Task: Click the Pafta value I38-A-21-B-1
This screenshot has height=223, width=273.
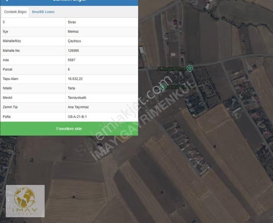Action: click(x=77, y=116)
